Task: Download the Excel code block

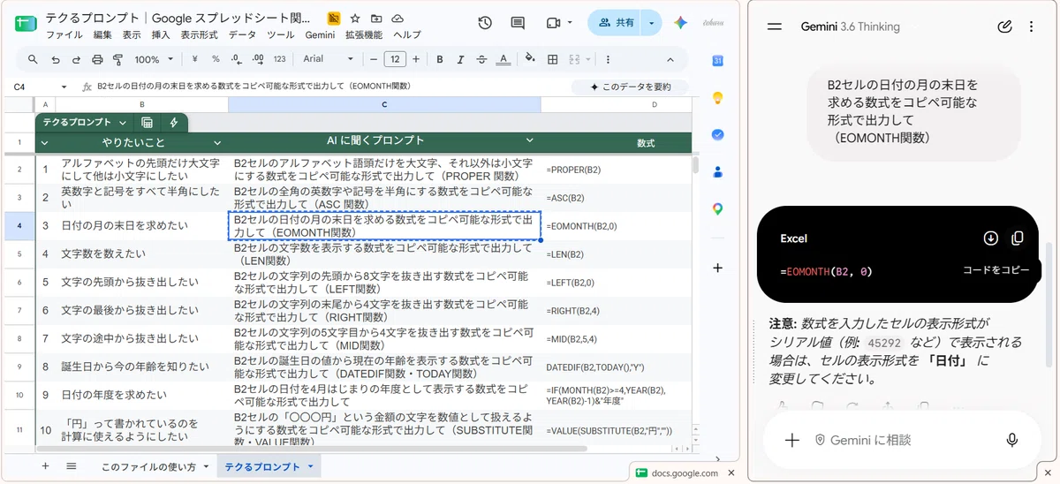Action: [x=991, y=238]
